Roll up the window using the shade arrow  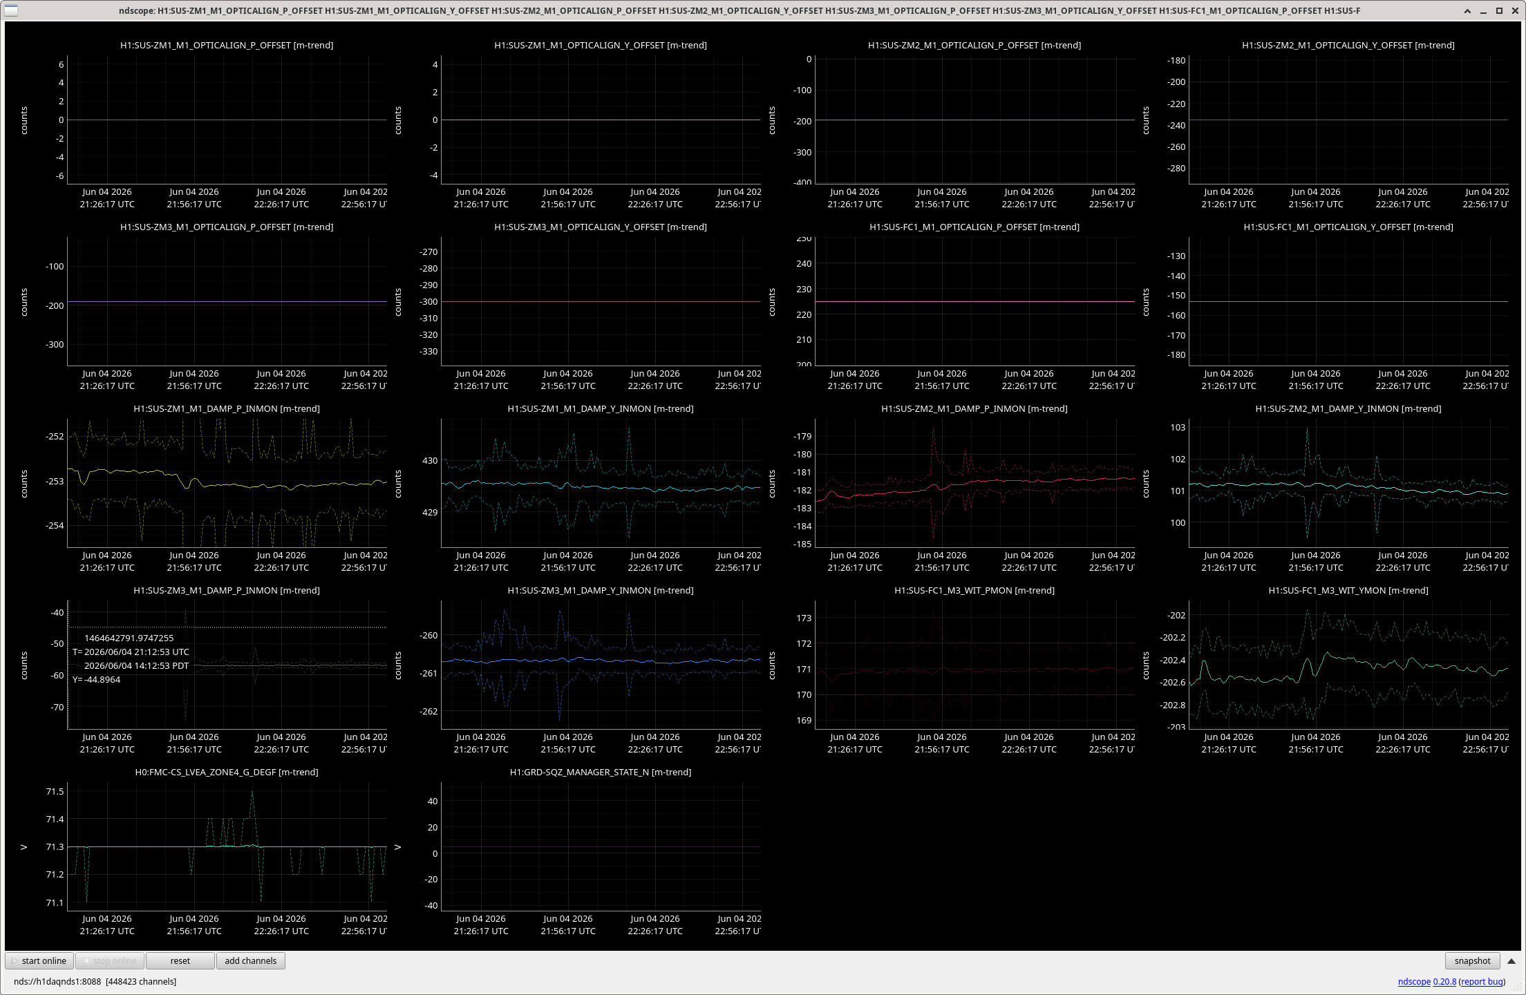[1467, 10]
